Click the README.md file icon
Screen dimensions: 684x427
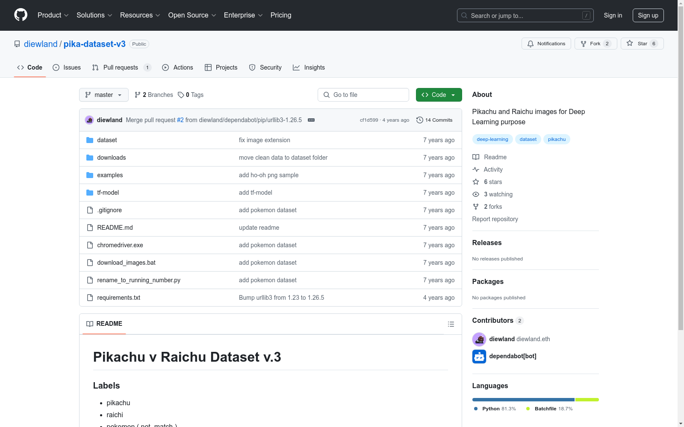click(x=90, y=228)
